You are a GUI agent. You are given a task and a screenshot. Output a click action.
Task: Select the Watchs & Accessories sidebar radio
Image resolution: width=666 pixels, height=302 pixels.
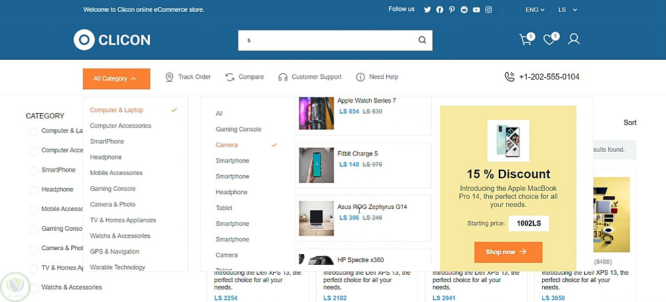point(33,288)
